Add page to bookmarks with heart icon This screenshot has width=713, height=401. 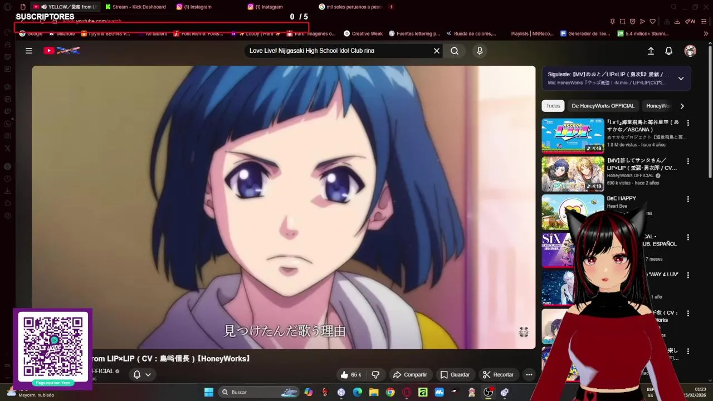click(x=652, y=22)
